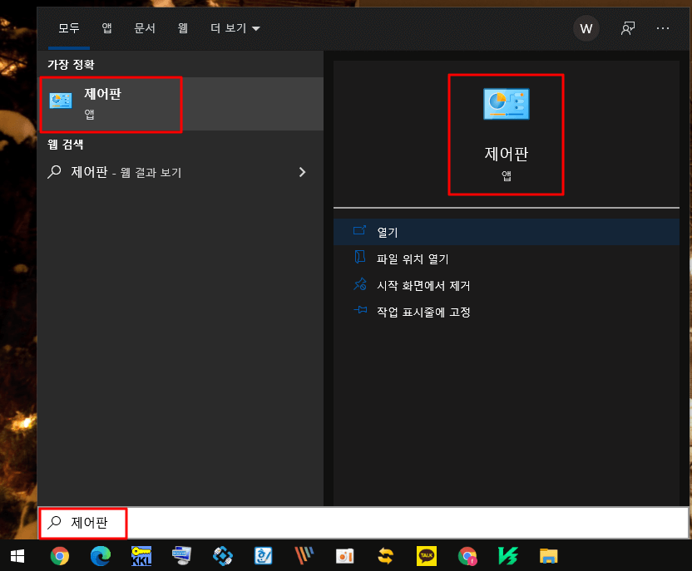Screen dimensions: 692x571
Task: Open the sync arrows app on the taskbar
Action: pos(385,556)
